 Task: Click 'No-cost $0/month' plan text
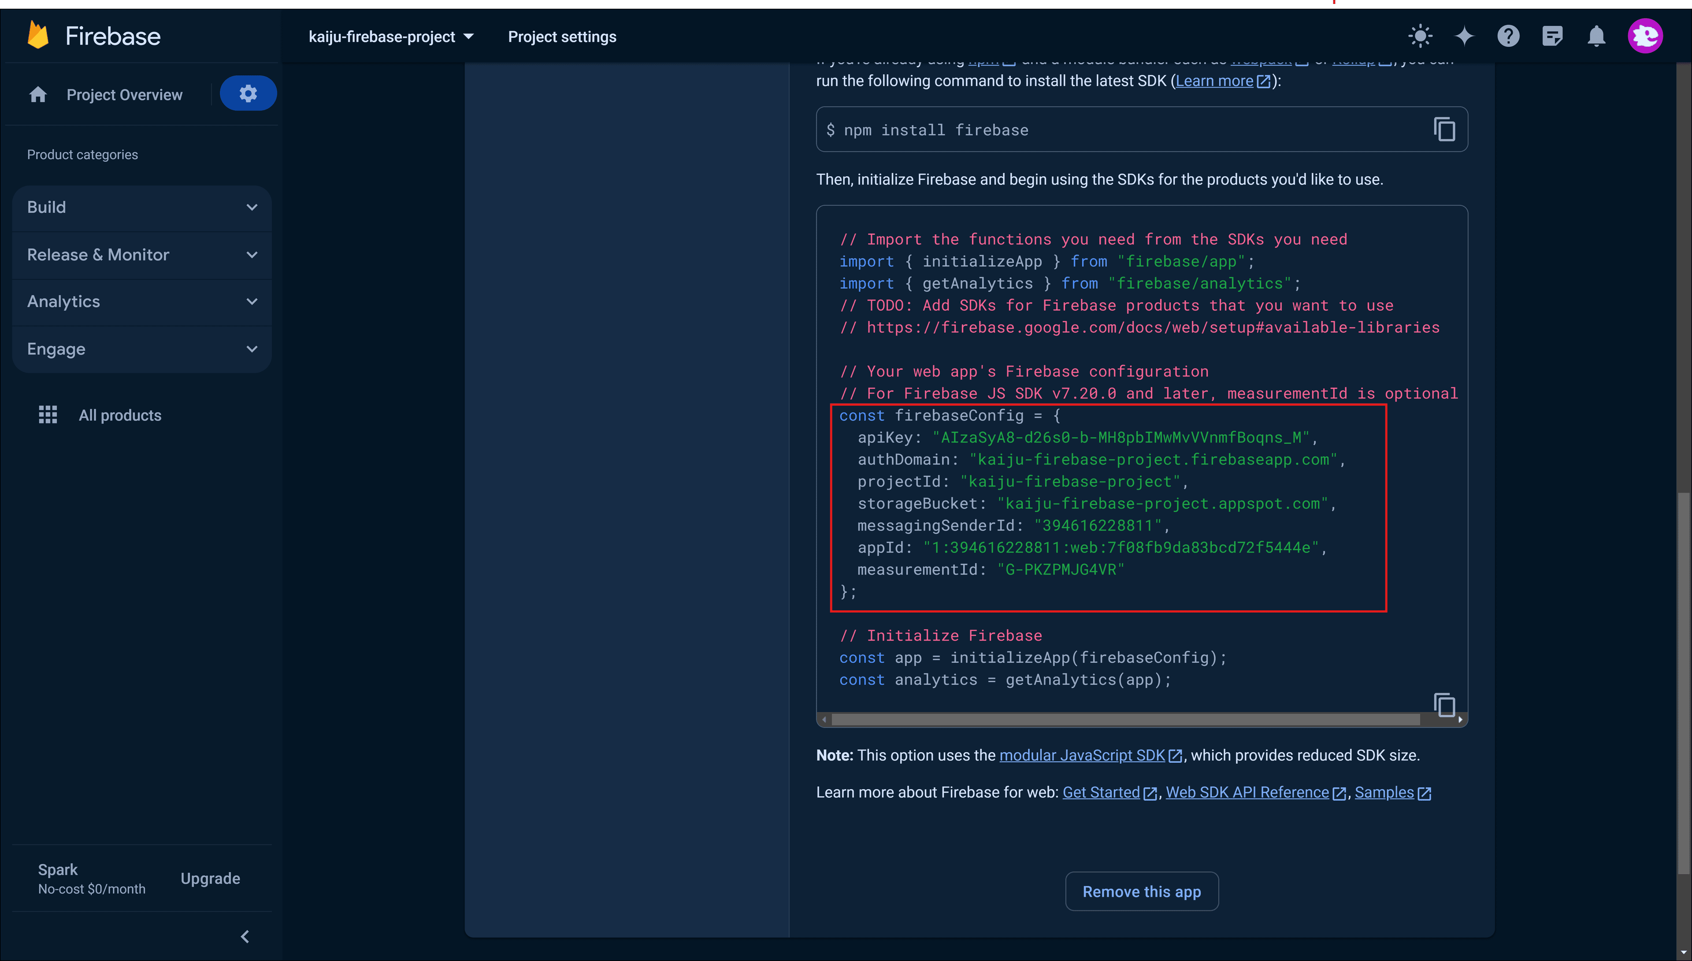[x=92, y=889]
